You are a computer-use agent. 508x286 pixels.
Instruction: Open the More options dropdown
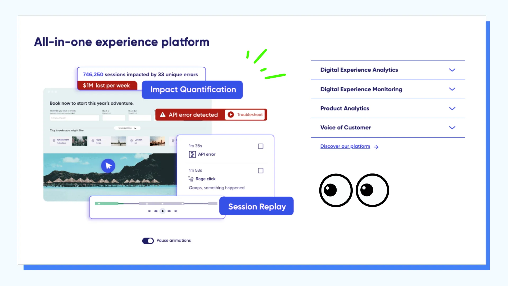127,128
